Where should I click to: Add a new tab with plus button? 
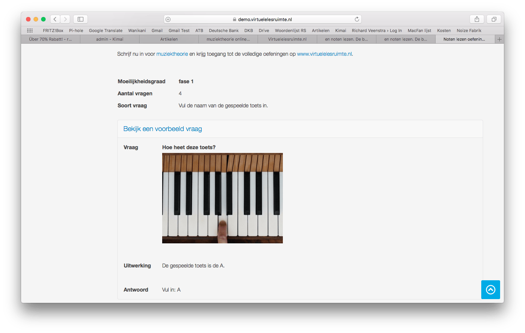(x=499, y=39)
